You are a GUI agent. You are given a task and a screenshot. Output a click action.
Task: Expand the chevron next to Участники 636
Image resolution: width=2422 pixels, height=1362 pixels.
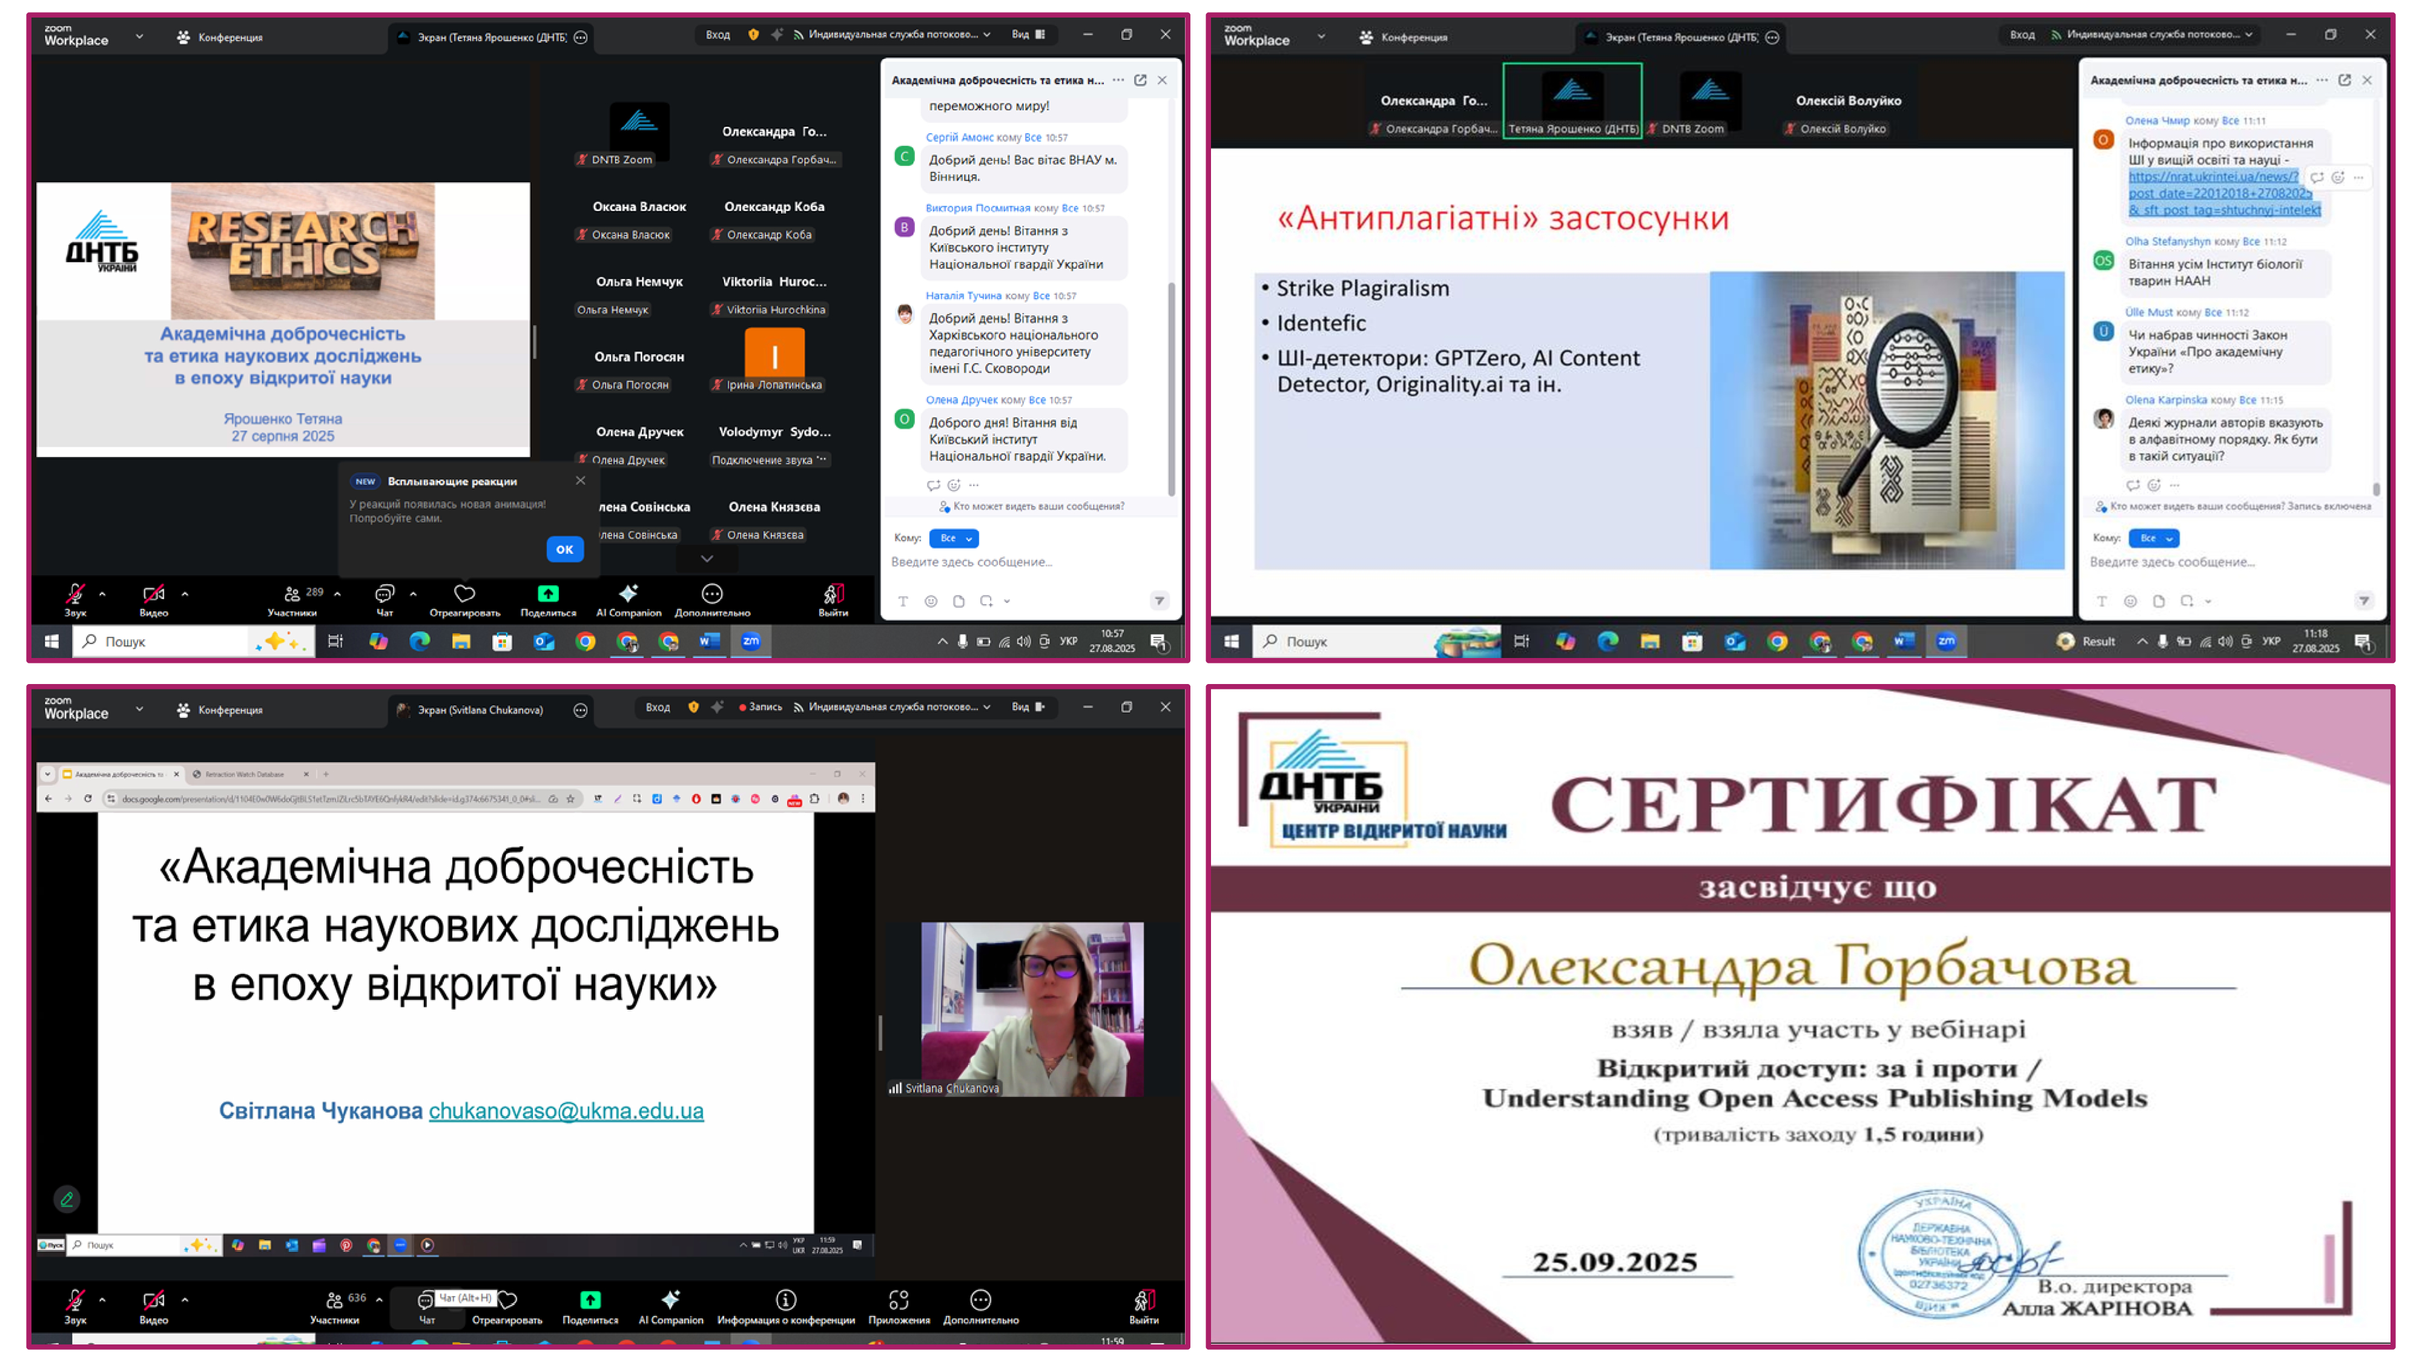coord(380,1299)
